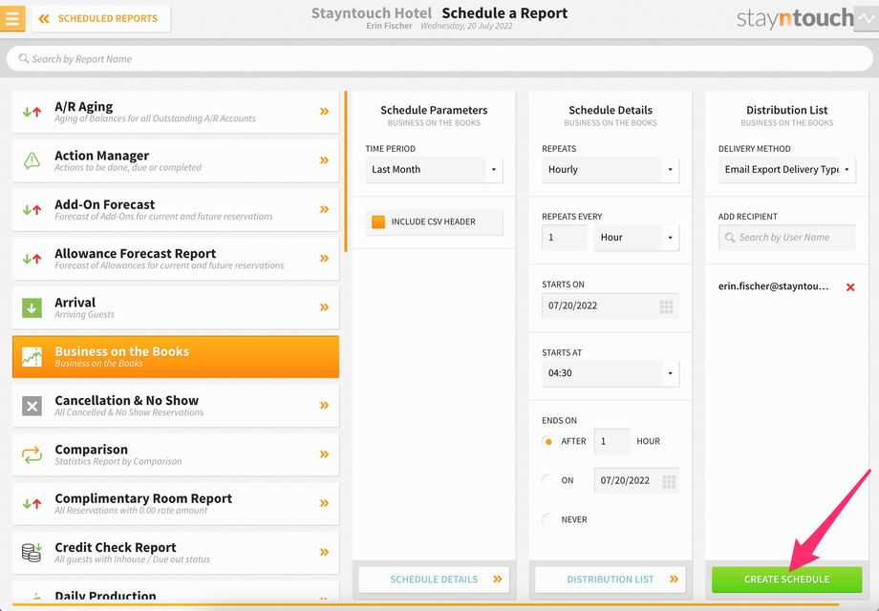Screen dimensions: 879x611
Task: Click the Search by User Name field
Action: 787,238
